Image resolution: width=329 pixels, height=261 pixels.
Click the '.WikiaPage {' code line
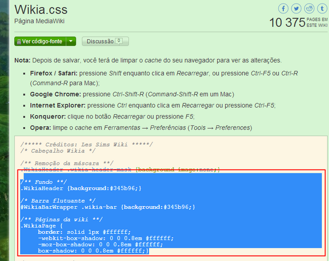tap(41, 226)
